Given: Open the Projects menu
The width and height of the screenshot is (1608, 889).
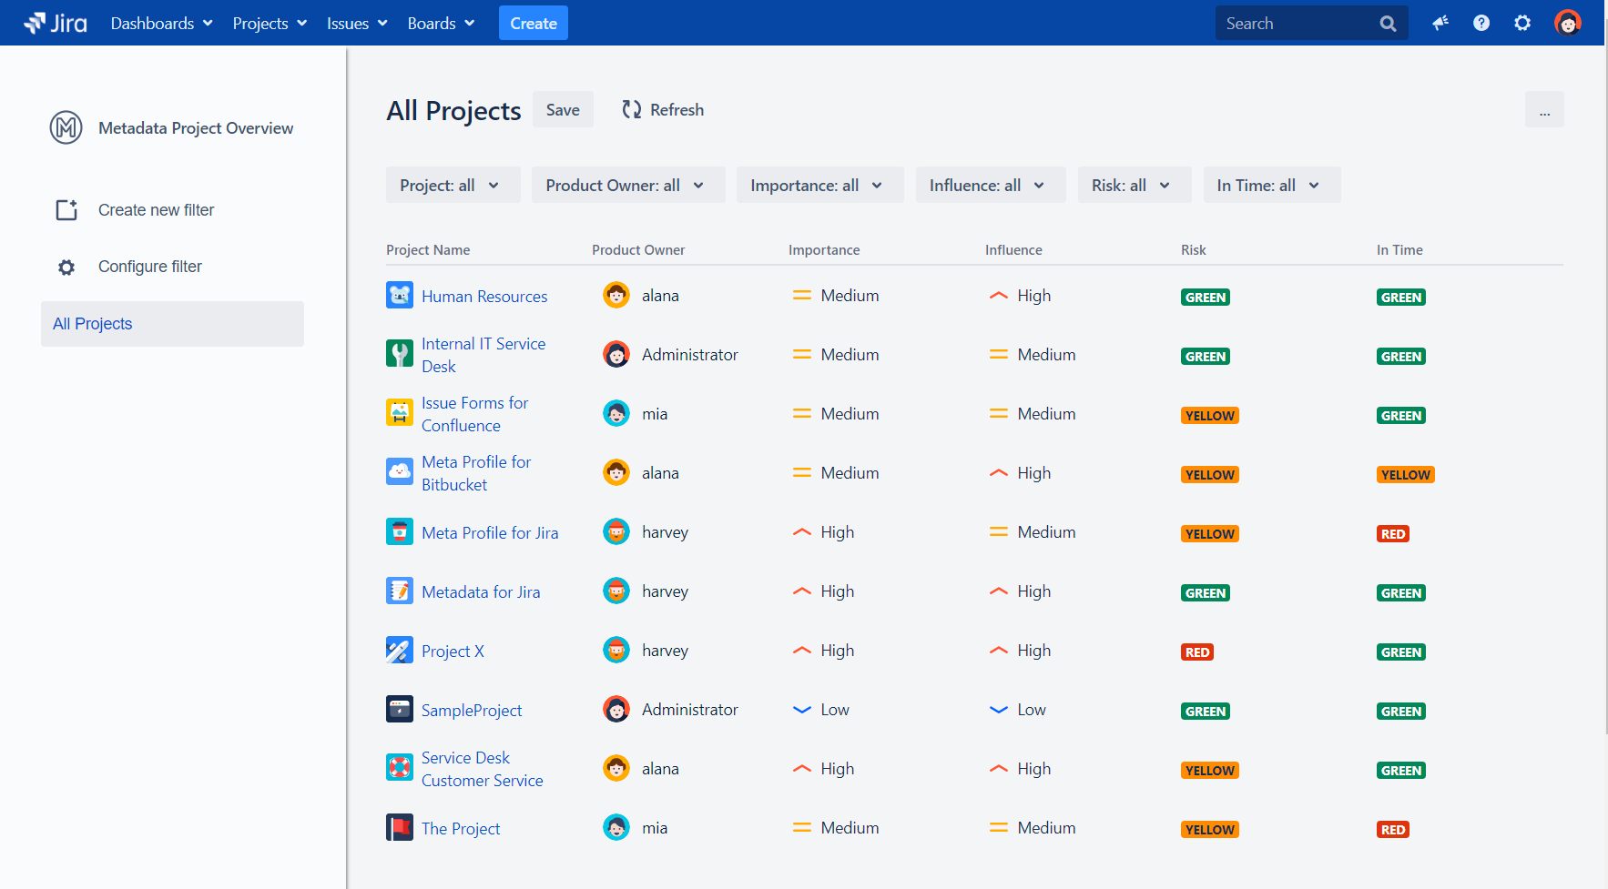Looking at the screenshot, I should coord(270,23).
